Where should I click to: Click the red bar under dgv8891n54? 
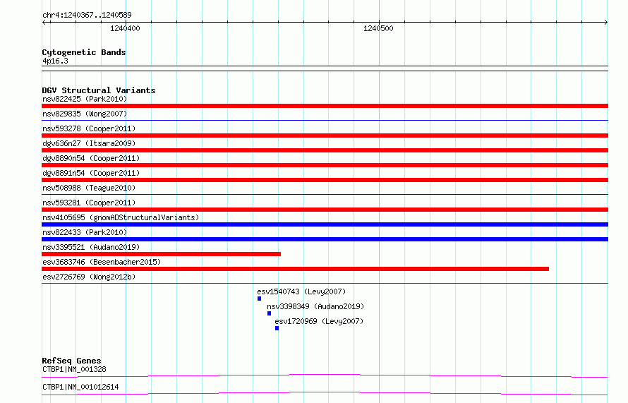pyautogui.click(x=325, y=180)
